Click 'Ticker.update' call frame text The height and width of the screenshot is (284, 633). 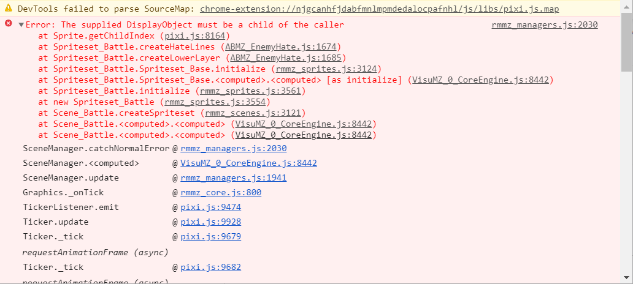click(x=56, y=222)
